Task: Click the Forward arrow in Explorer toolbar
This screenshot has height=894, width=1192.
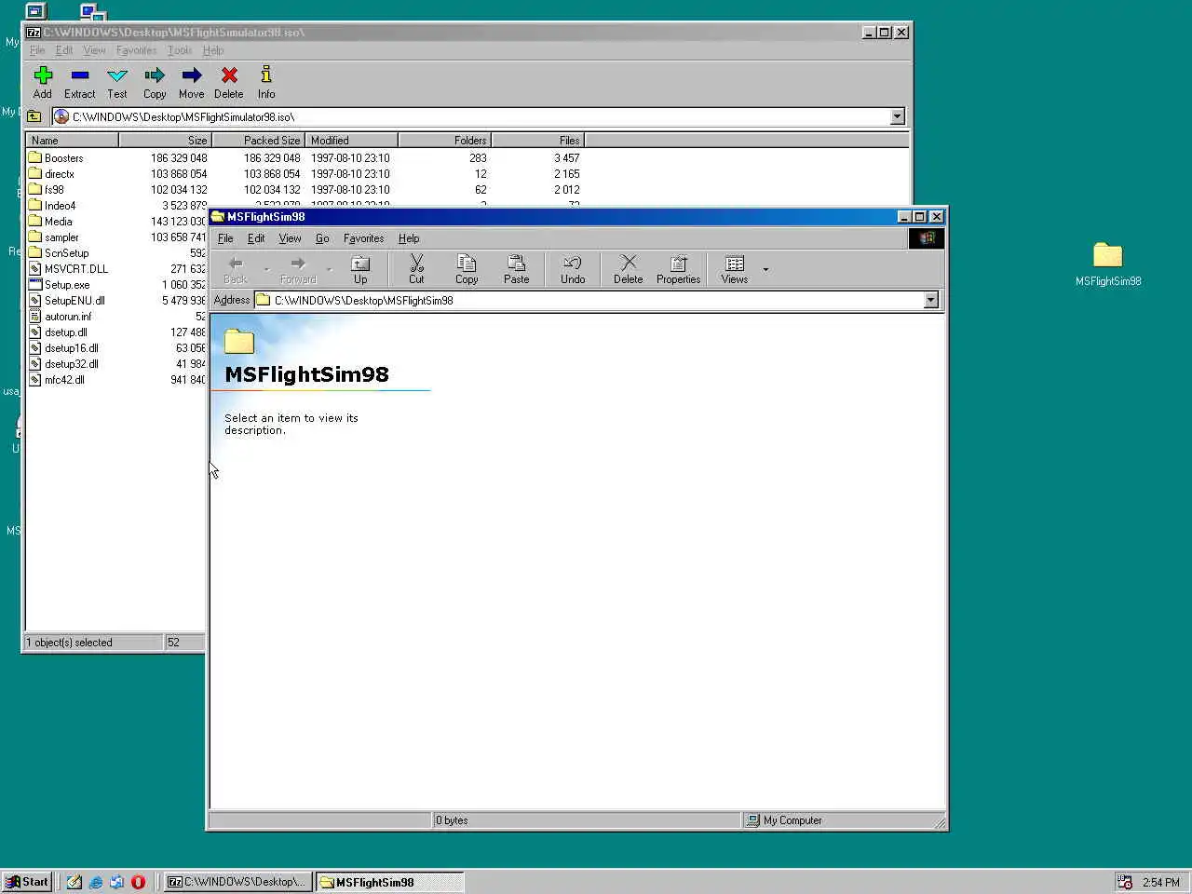Action: tap(298, 269)
